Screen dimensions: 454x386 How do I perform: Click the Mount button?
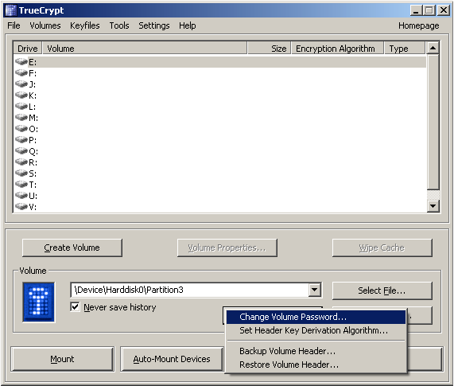pos(62,359)
